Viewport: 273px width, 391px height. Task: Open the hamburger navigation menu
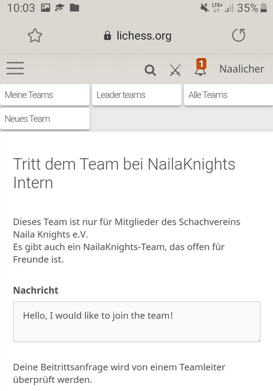click(x=15, y=69)
